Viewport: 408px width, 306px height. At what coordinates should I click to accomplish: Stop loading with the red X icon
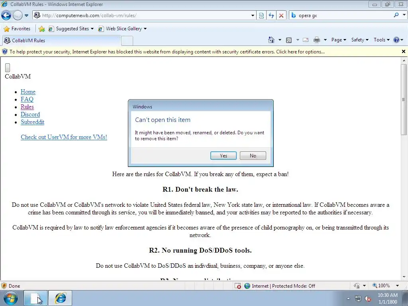281,16
